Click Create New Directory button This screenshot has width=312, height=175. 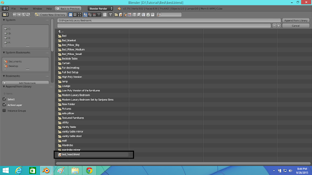[x=51, y=15]
